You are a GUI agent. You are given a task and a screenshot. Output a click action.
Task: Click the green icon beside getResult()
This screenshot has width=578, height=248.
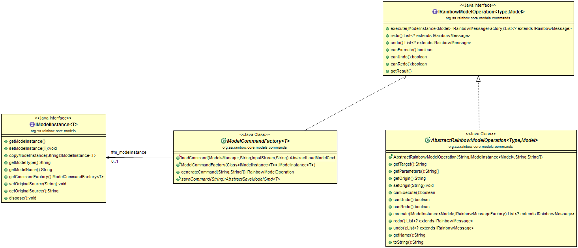pos(387,71)
